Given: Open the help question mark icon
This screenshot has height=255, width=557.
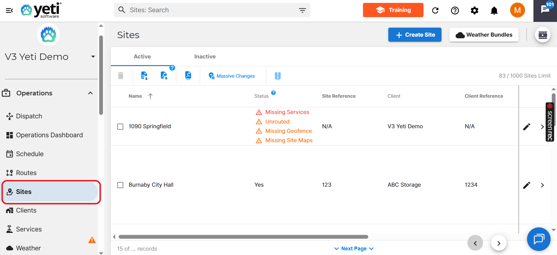Looking at the screenshot, I should click(x=455, y=10).
